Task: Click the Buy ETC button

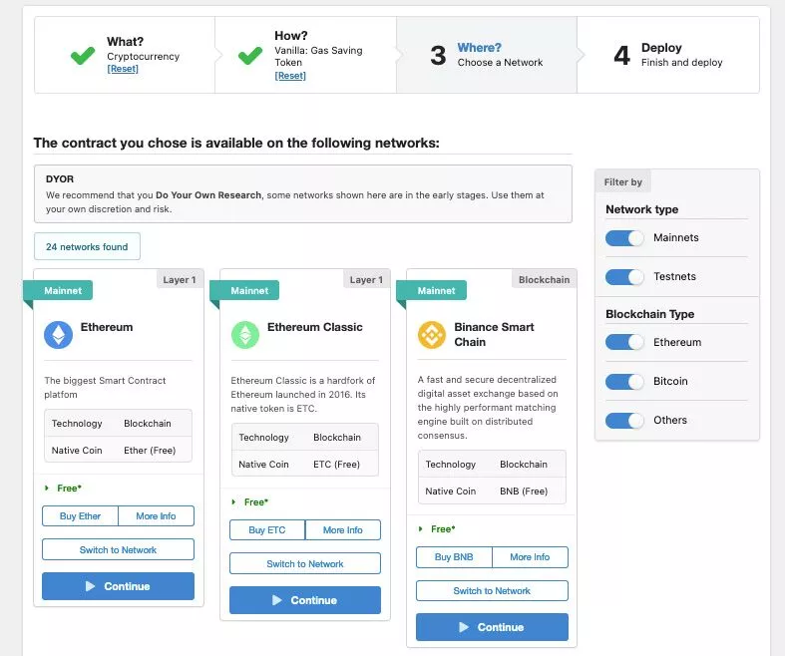Action: pos(267,530)
